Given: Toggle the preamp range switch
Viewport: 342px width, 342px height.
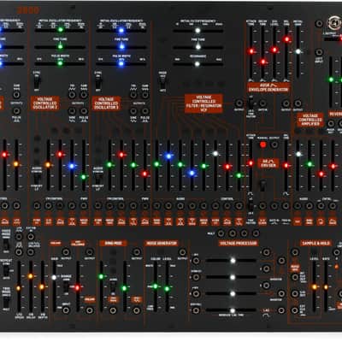Looking at the screenshot, I should click(66, 286).
